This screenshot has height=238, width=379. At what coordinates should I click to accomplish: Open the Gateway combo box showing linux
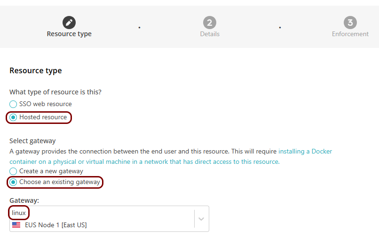pyautogui.click(x=109, y=219)
